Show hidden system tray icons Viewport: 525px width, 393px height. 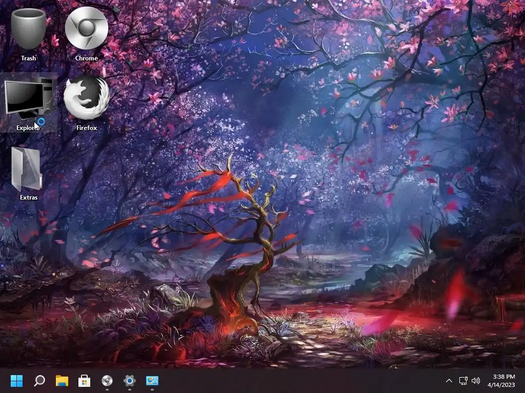[449, 381]
